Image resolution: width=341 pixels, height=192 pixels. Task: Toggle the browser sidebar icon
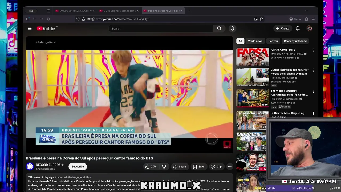[27, 19]
